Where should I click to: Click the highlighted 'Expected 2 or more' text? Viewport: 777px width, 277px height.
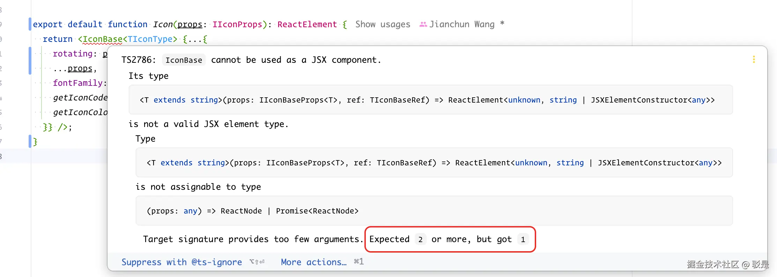pyautogui.click(x=450, y=239)
